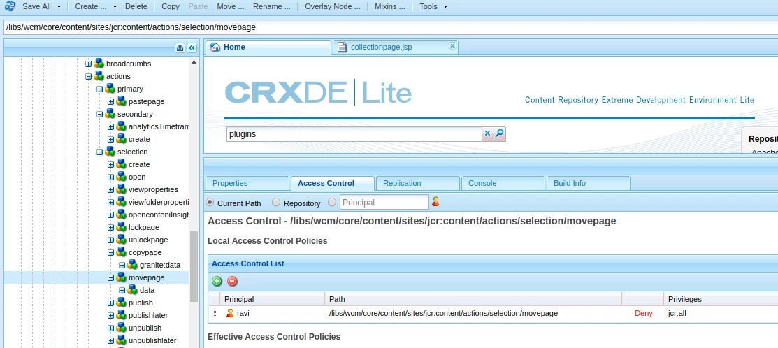
Task: Select the Principal radio button
Action: click(x=332, y=202)
